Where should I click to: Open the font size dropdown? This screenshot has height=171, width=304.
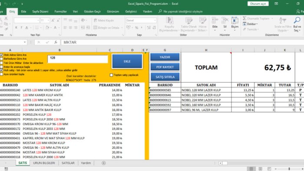[48, 20]
